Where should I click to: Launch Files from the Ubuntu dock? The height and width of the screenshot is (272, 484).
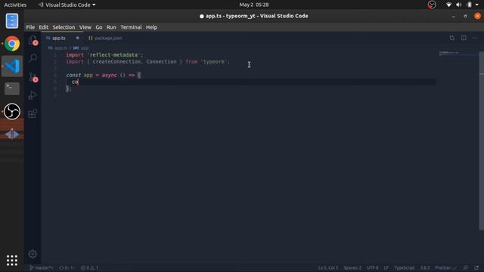click(12, 21)
